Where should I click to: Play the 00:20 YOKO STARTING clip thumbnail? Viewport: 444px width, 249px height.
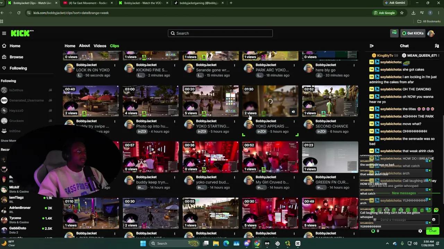(211, 101)
